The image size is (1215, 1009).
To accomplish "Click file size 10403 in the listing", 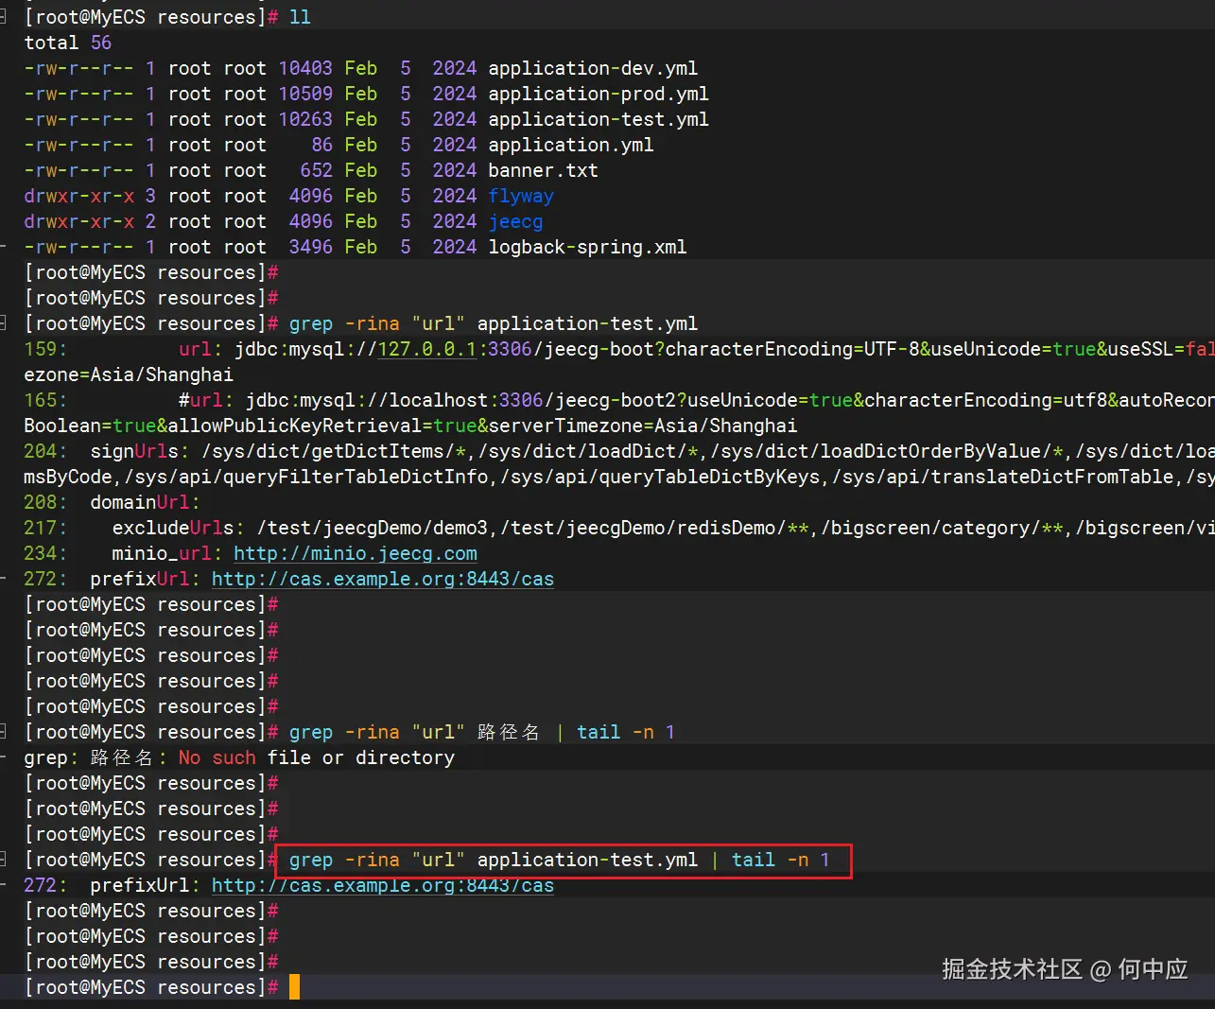I will click(305, 68).
